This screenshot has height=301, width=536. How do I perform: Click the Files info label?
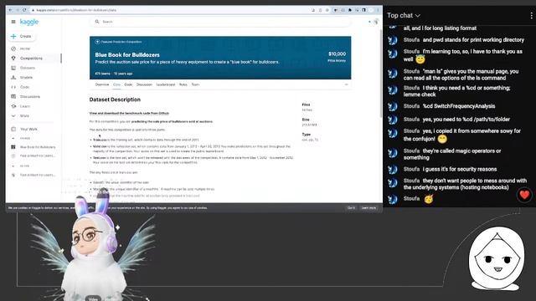tap(306, 105)
